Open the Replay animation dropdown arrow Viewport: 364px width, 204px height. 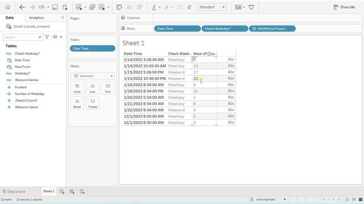pyautogui.click(x=48, y=7)
